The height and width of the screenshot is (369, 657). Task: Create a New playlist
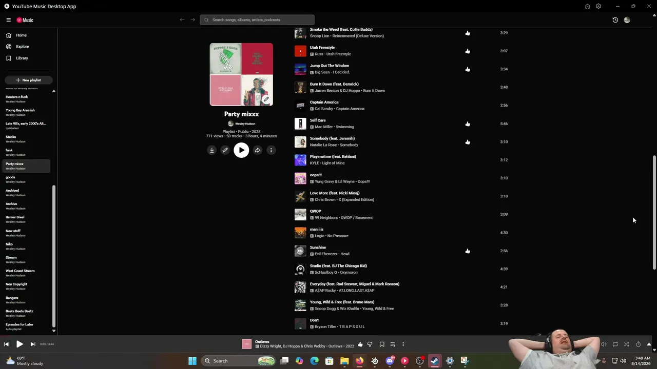[28, 80]
